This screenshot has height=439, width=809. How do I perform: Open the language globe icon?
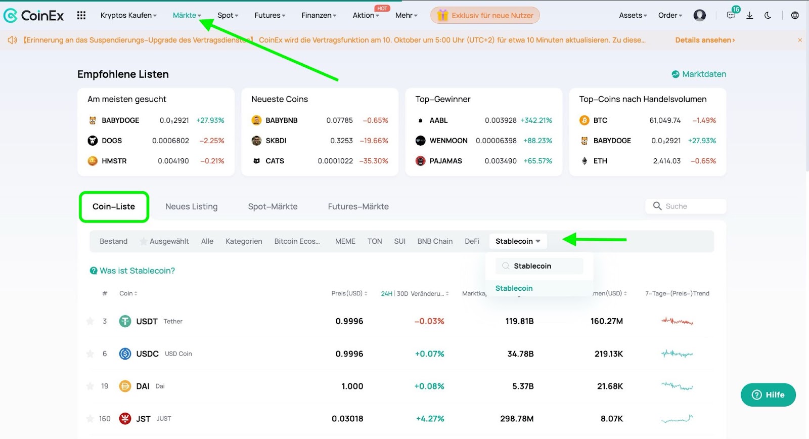click(x=795, y=16)
